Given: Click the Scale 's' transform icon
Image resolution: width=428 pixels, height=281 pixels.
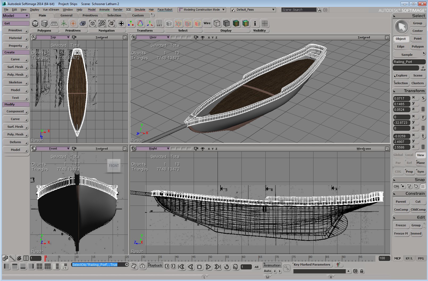Looking at the screenshot, I should click(423, 98).
